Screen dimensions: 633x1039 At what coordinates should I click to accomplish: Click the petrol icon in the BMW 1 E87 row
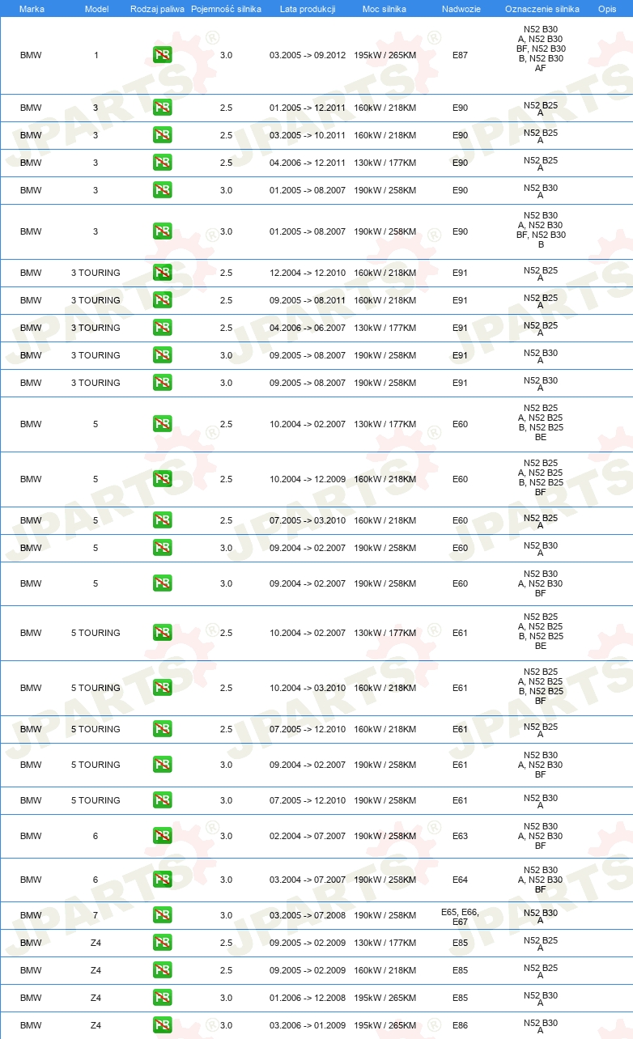tap(162, 55)
